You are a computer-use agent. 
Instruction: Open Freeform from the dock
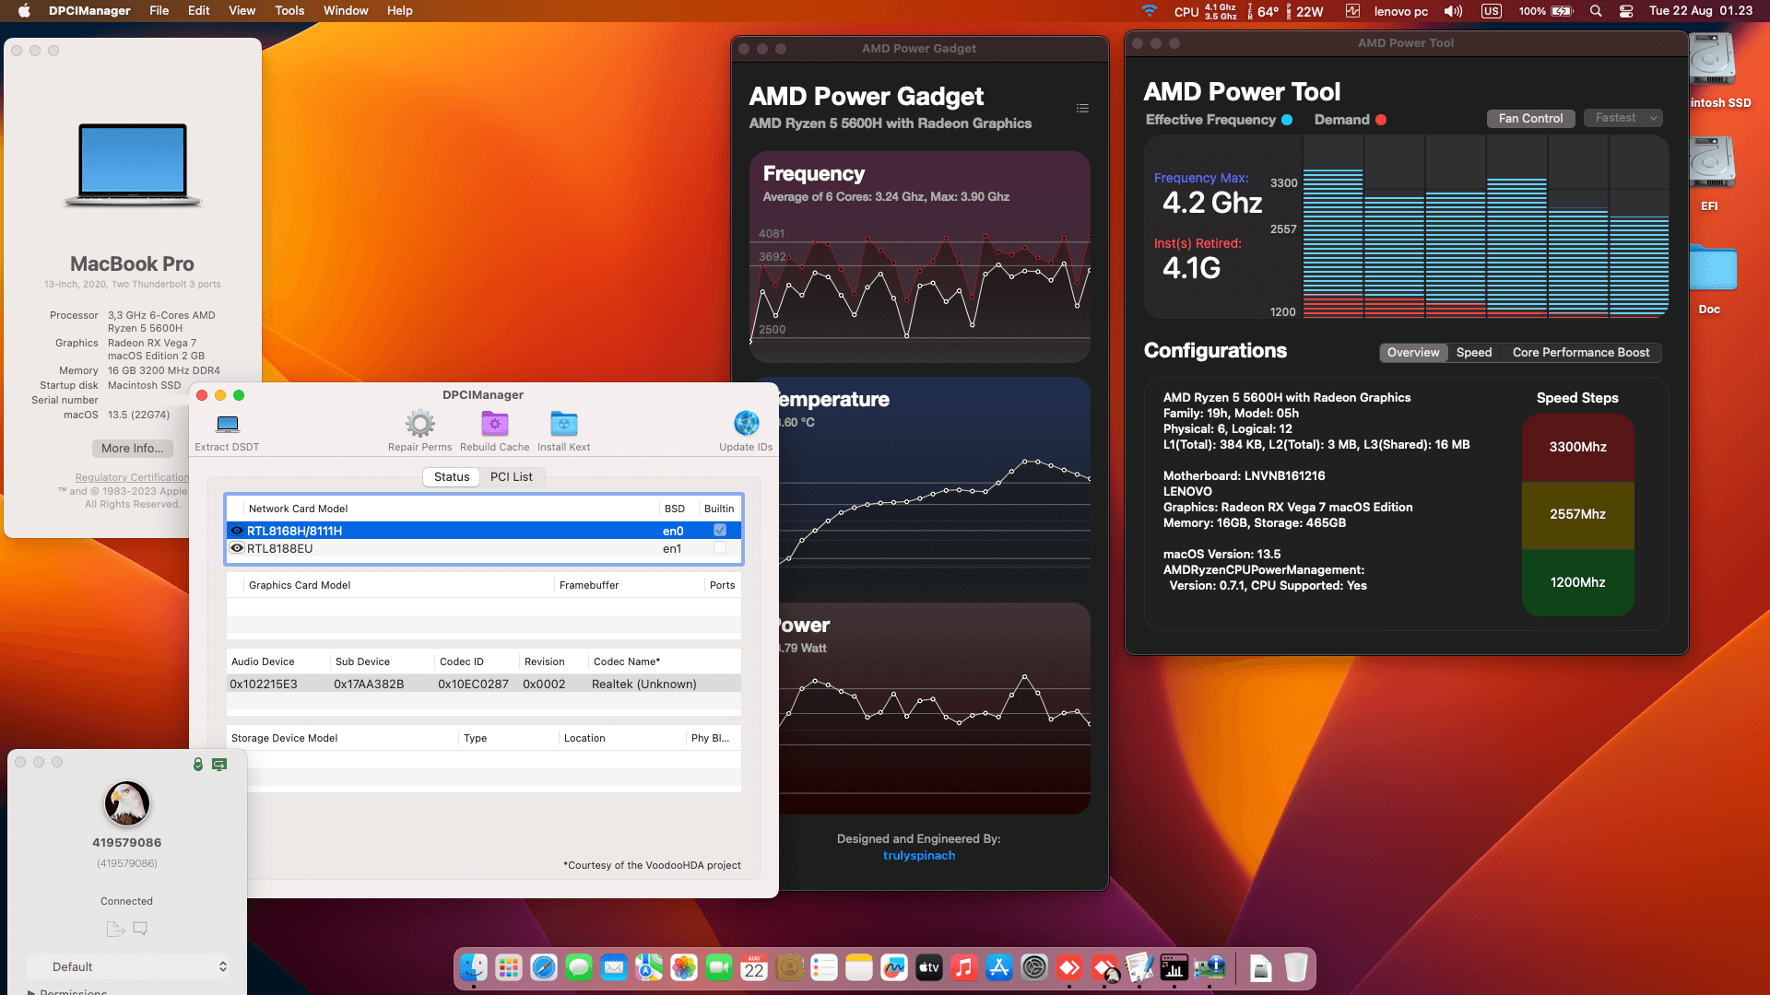[x=894, y=968]
